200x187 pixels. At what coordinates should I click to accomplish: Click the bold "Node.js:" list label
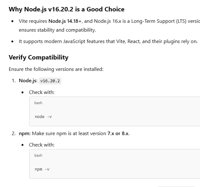(28, 81)
